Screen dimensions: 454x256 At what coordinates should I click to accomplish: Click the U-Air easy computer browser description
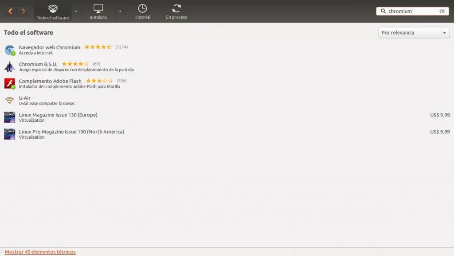point(47,103)
